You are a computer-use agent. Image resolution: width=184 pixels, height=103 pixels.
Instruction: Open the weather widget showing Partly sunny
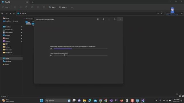tap(8, 100)
